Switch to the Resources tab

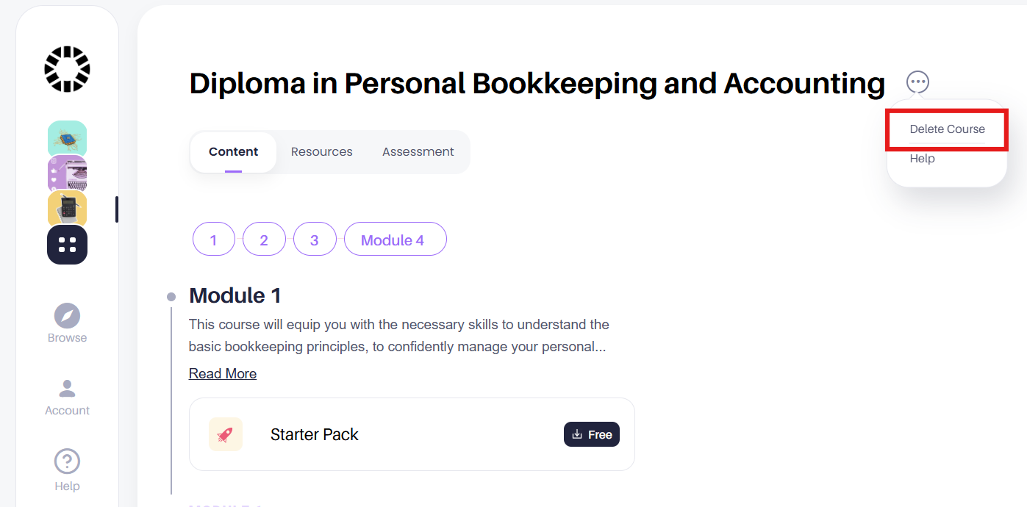click(321, 152)
